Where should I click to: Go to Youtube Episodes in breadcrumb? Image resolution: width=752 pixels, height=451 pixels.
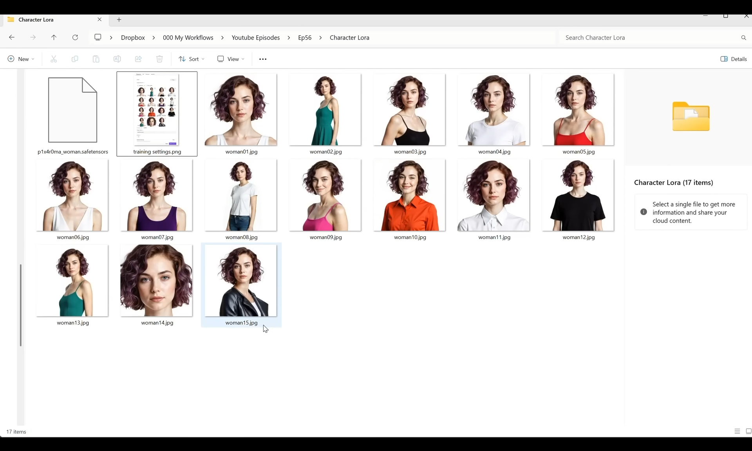[x=255, y=38]
